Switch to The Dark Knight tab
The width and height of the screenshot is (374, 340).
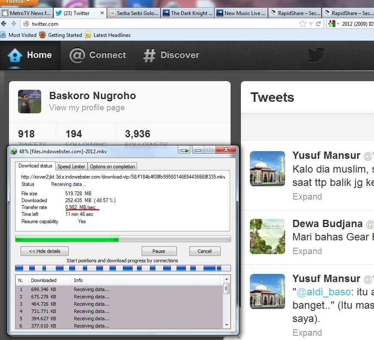click(188, 13)
